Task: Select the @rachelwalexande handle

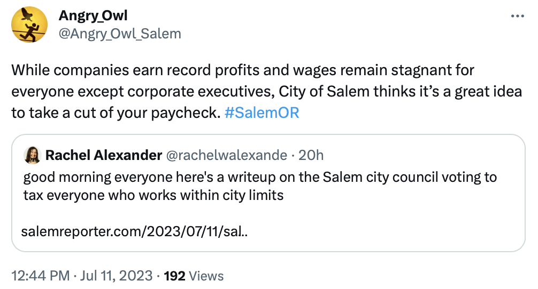Action: point(227,155)
